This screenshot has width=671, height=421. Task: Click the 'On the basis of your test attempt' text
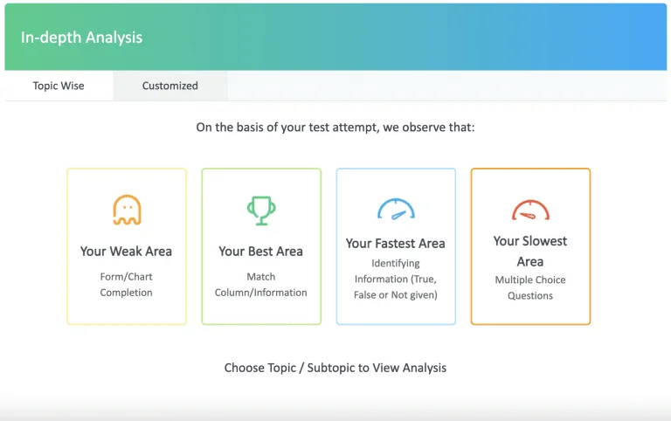point(335,128)
